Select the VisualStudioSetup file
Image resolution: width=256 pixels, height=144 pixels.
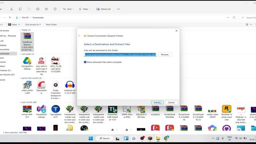[x=41, y=112]
